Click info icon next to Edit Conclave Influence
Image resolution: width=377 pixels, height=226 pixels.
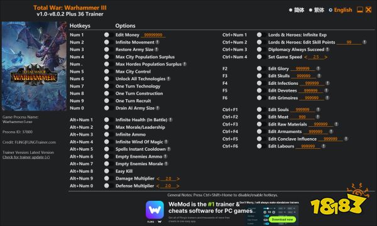[x=346, y=139]
